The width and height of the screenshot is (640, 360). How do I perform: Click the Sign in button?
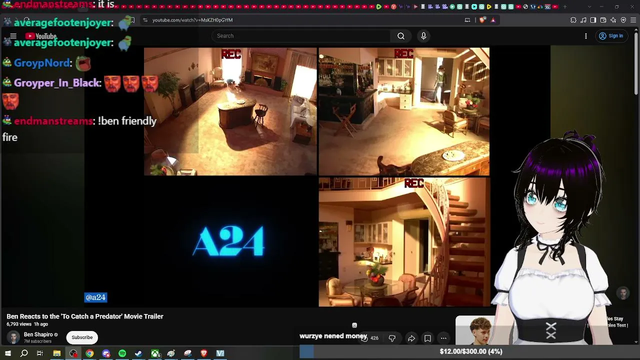(x=611, y=36)
